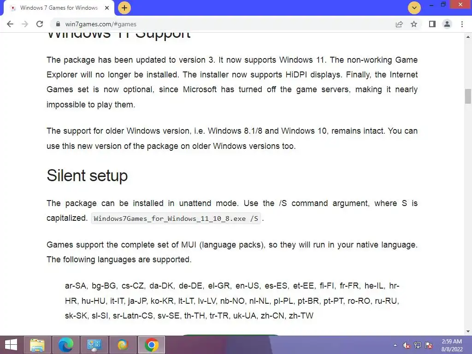Open the Edge Canary taskbar icon
Screen dimensions: 472x354
pos(123,345)
